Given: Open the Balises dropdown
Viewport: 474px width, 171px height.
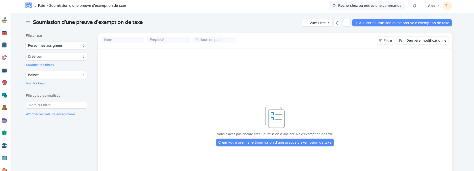Looking at the screenshot, I should point(56,75).
